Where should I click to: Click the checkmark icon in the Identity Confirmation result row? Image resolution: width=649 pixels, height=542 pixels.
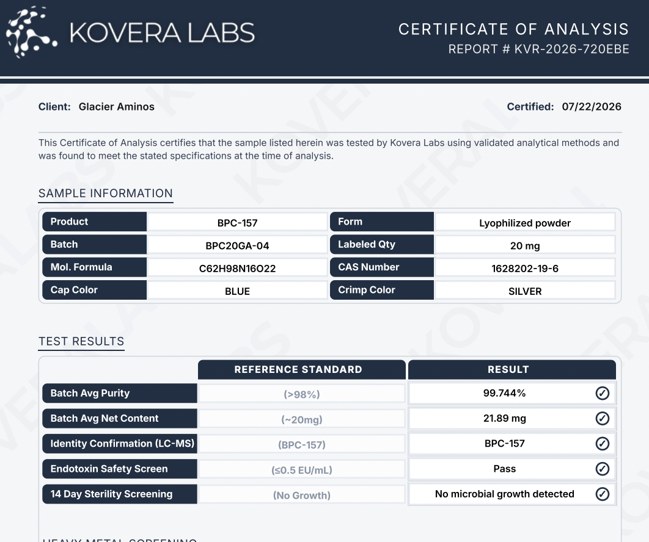click(602, 444)
